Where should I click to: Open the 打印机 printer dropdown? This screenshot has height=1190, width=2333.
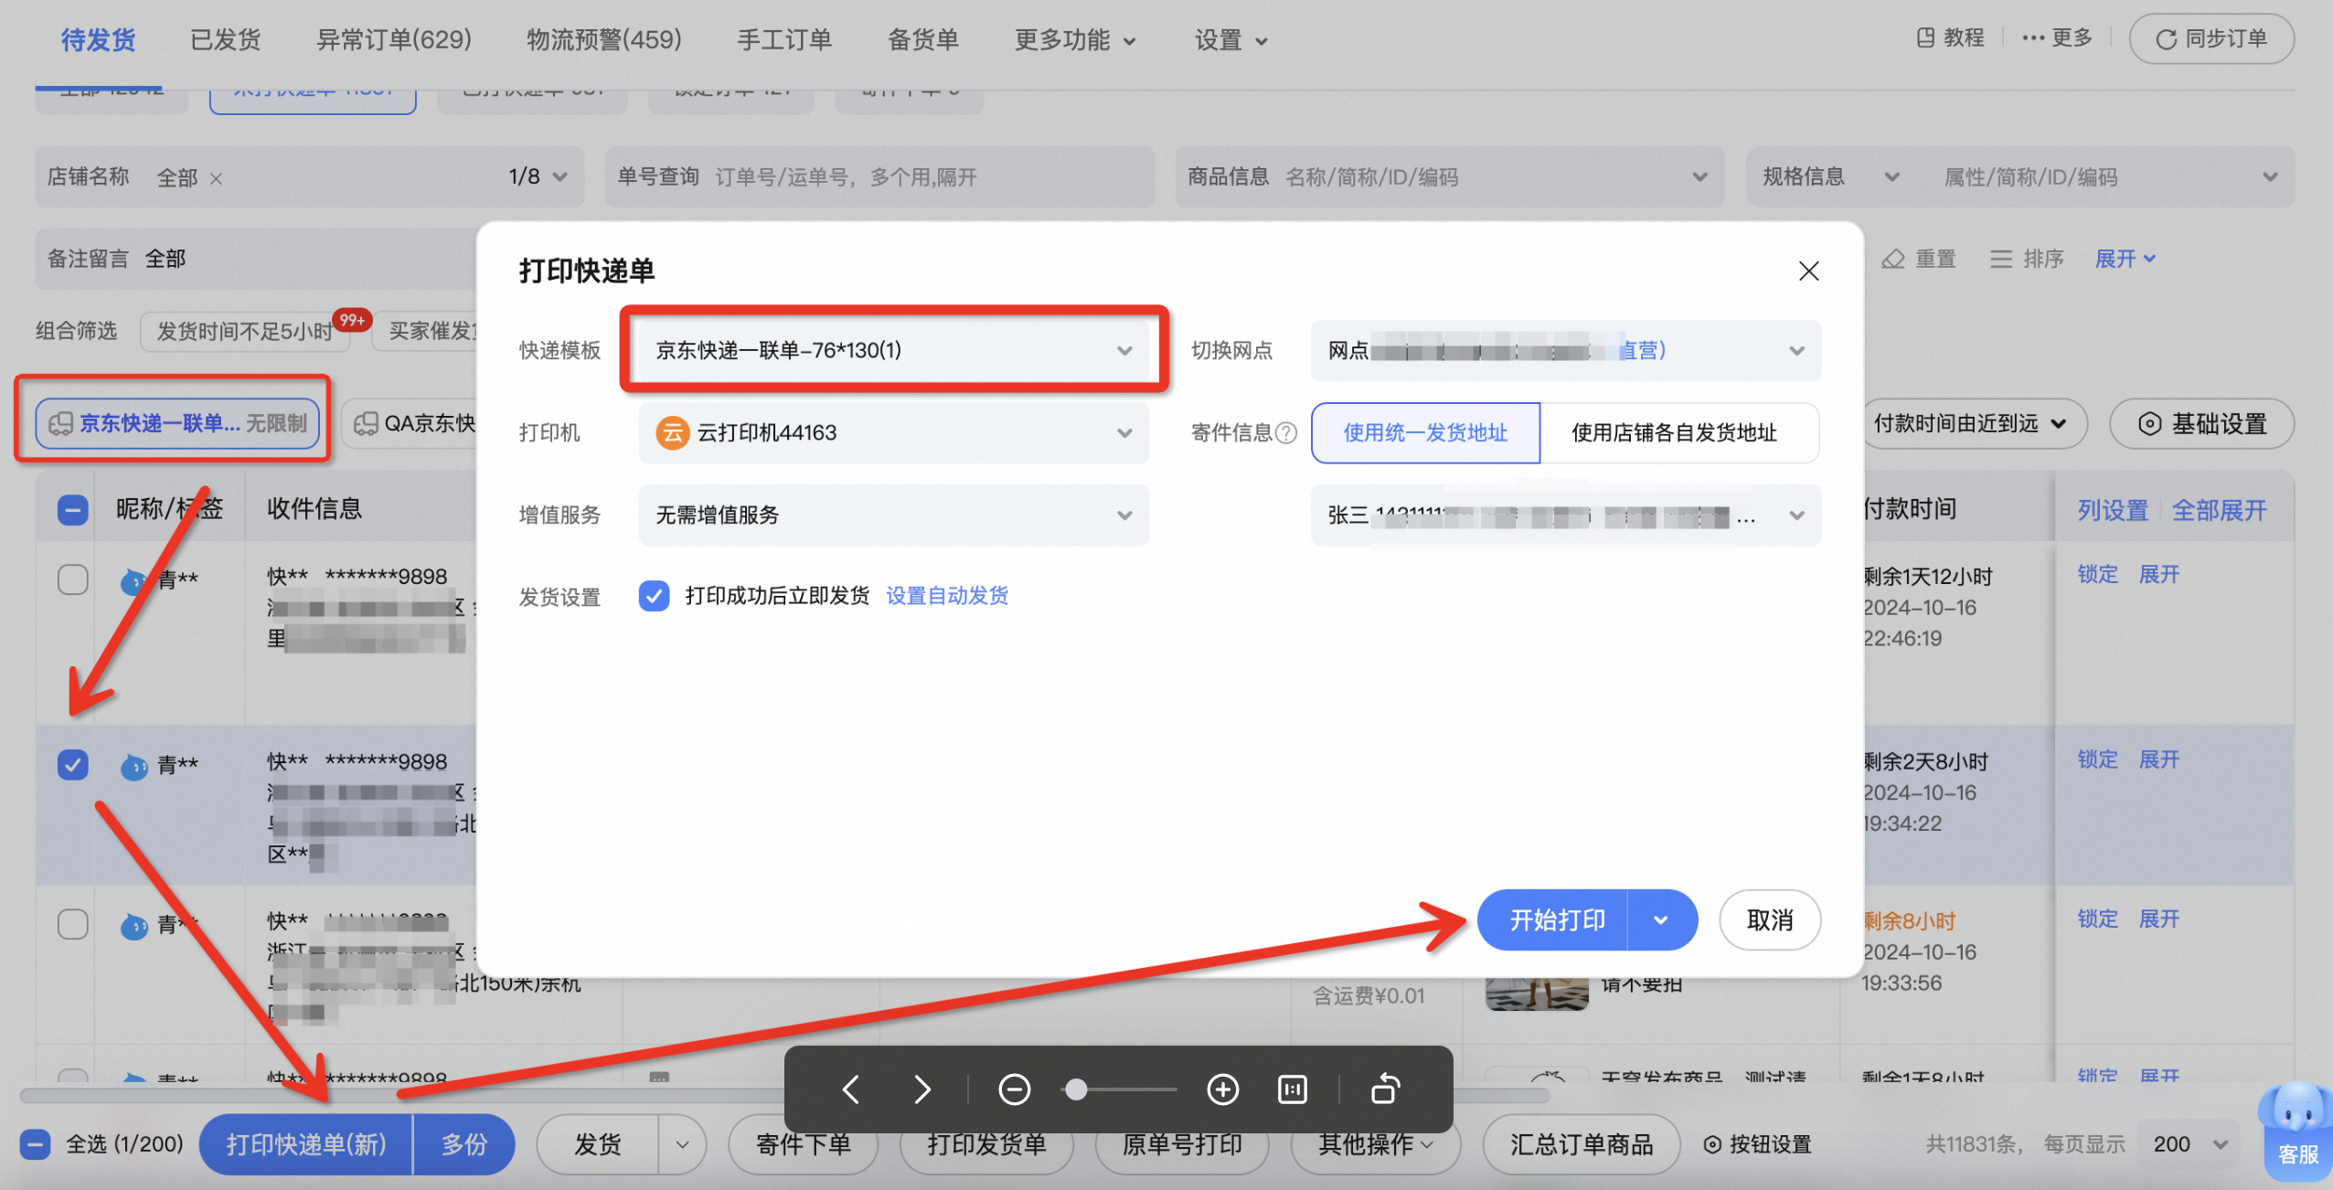(893, 432)
